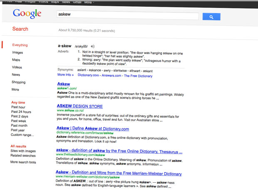
Task: Open the More dropdown in top bar
Action: click(89, 2)
